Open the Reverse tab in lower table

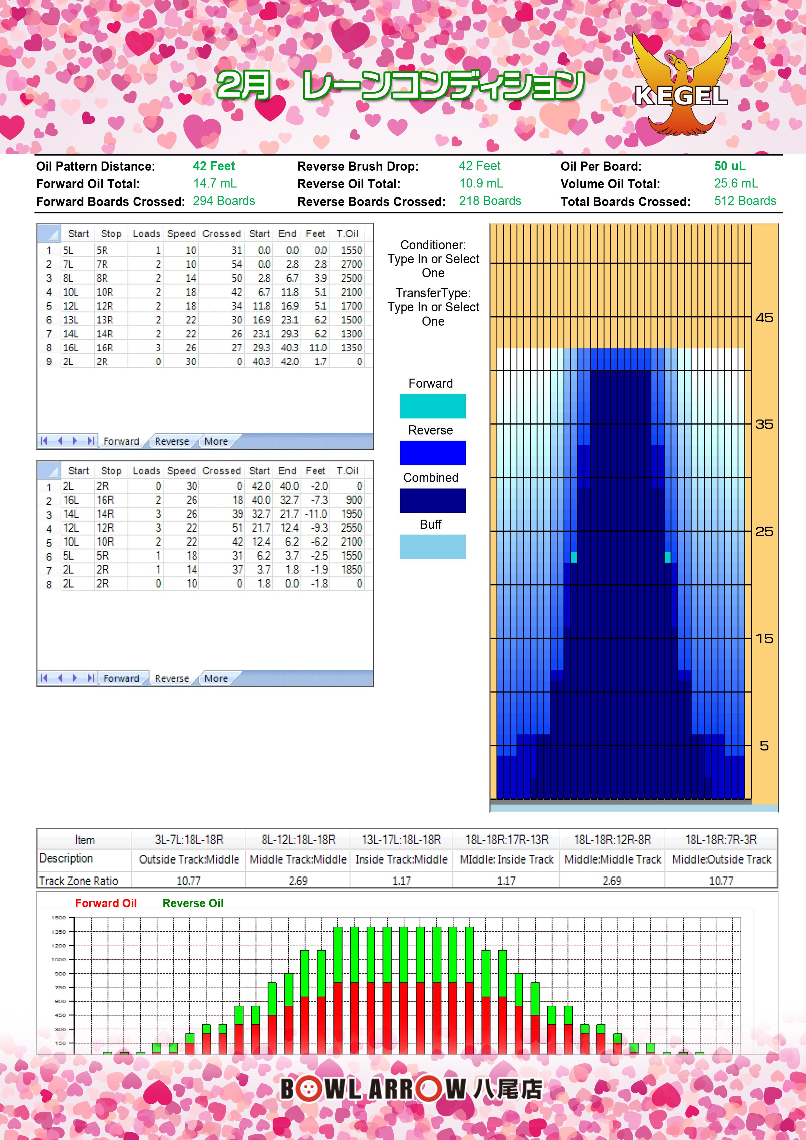[172, 678]
